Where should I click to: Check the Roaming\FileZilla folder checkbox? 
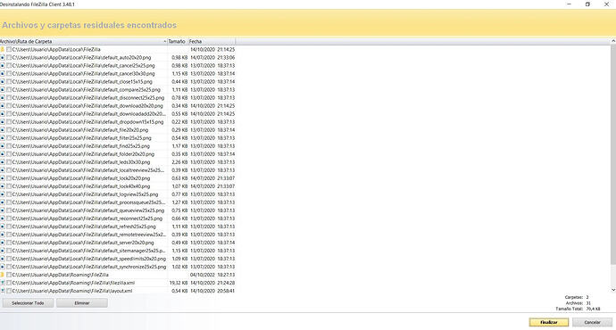pos(9,275)
